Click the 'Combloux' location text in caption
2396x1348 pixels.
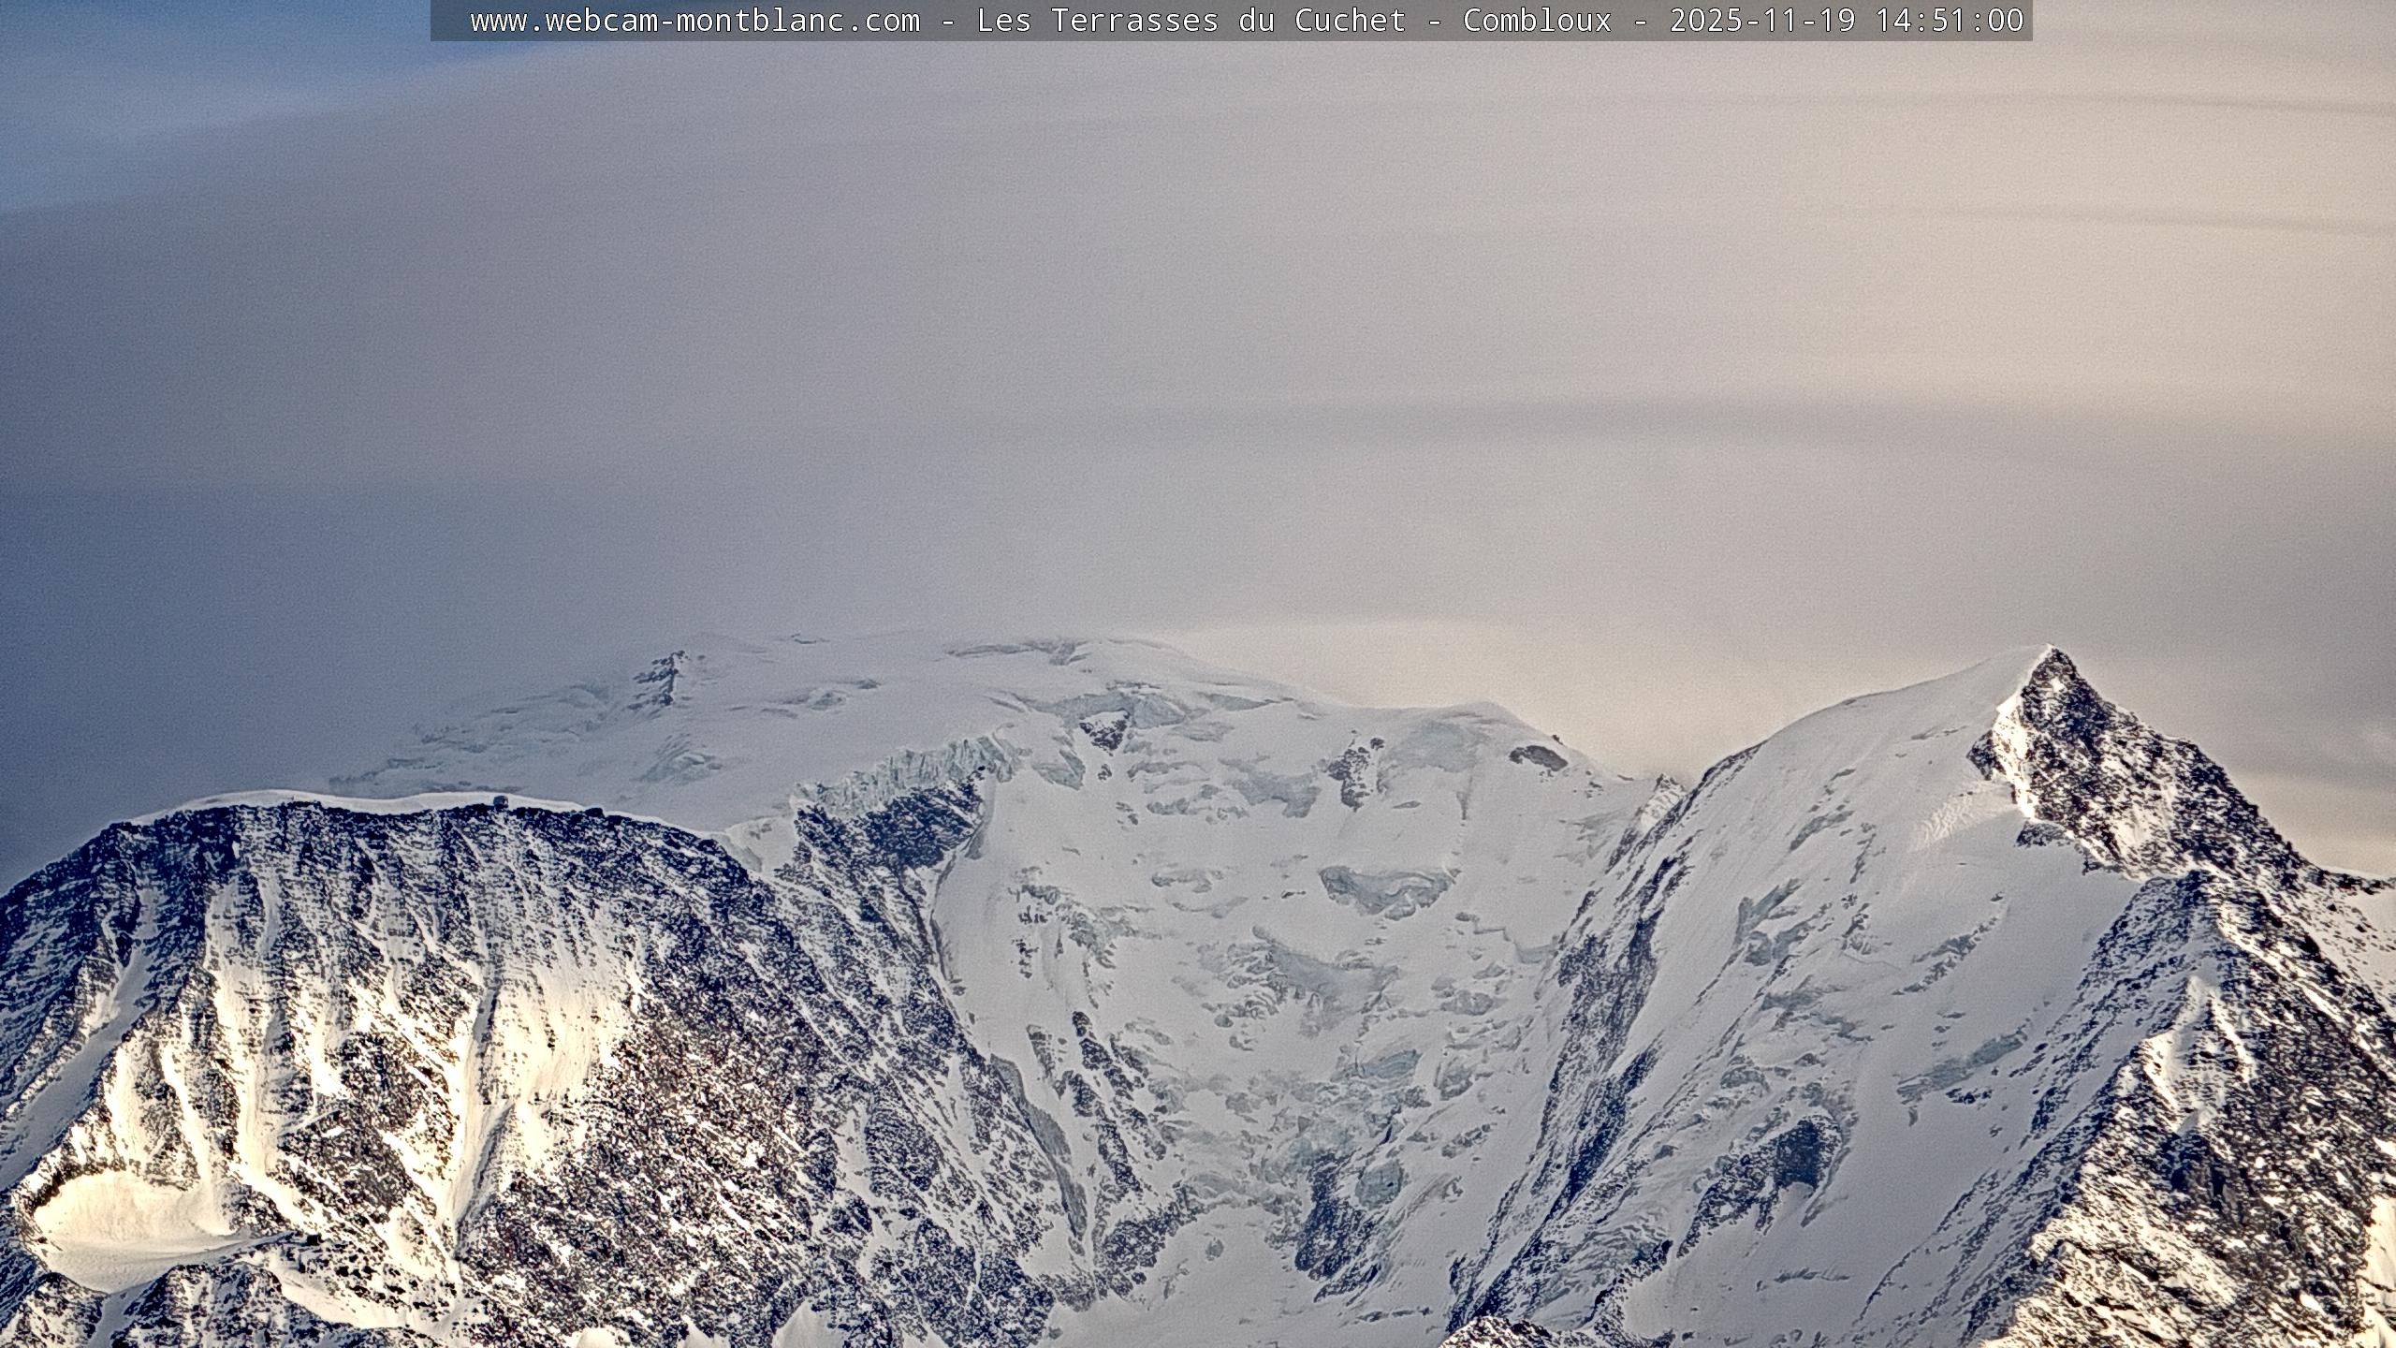pos(1537,21)
